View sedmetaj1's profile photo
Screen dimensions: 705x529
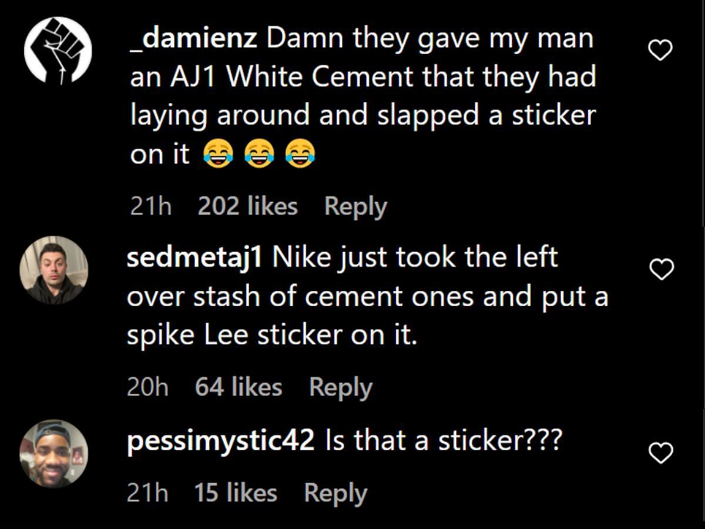point(53,270)
